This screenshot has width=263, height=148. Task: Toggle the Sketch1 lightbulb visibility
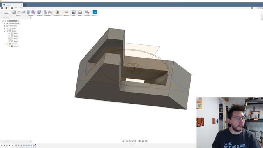coord(9,46)
